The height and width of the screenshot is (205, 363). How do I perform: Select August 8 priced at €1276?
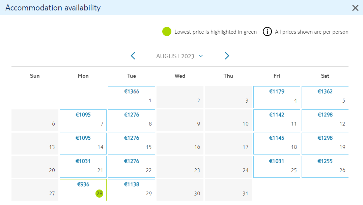[x=132, y=121]
